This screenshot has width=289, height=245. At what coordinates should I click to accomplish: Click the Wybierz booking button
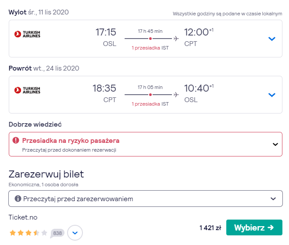tap(254, 227)
